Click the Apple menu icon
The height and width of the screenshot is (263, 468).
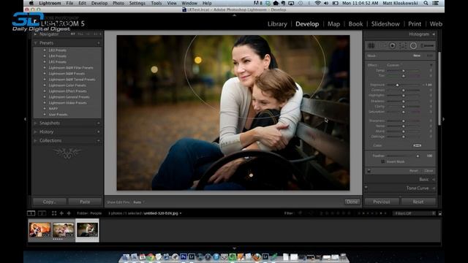point(31,3)
